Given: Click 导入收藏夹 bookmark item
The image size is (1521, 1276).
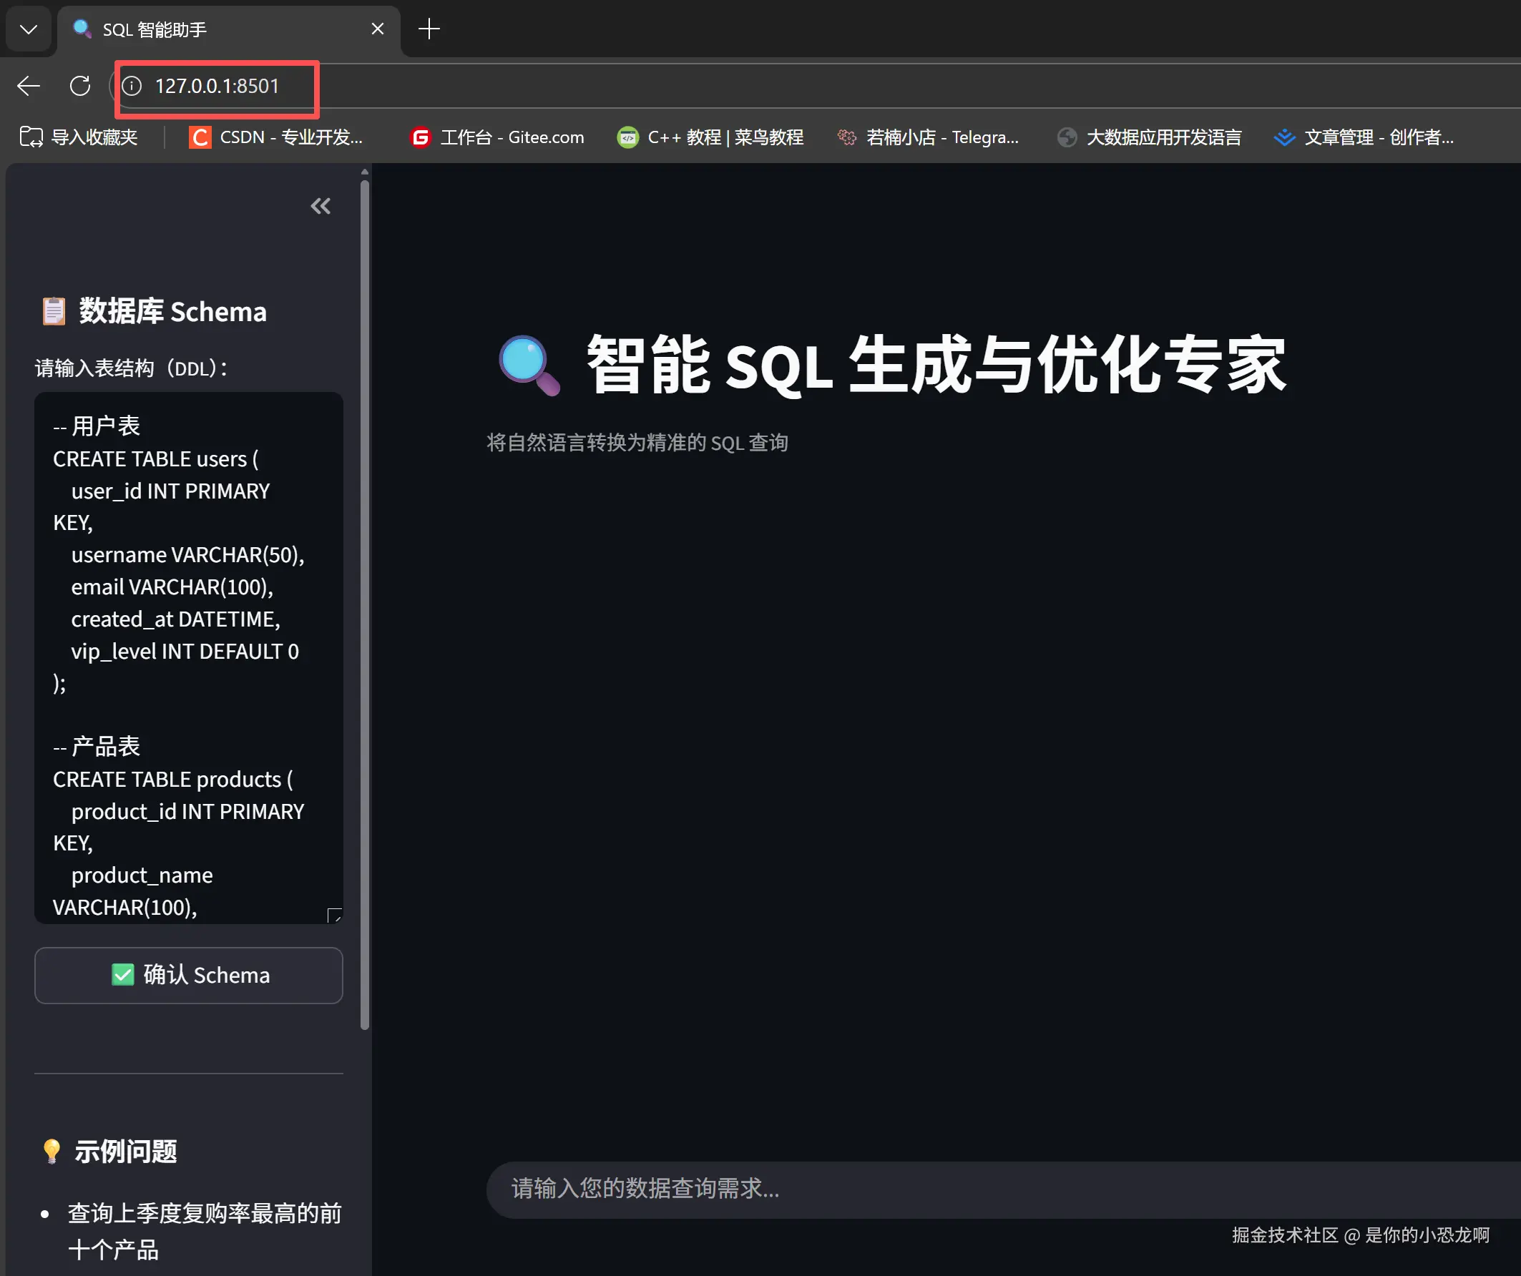Looking at the screenshot, I should (x=79, y=137).
